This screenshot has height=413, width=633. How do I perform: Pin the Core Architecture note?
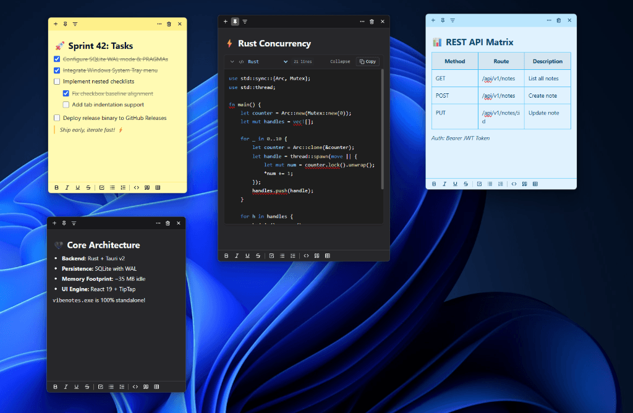tap(64, 223)
